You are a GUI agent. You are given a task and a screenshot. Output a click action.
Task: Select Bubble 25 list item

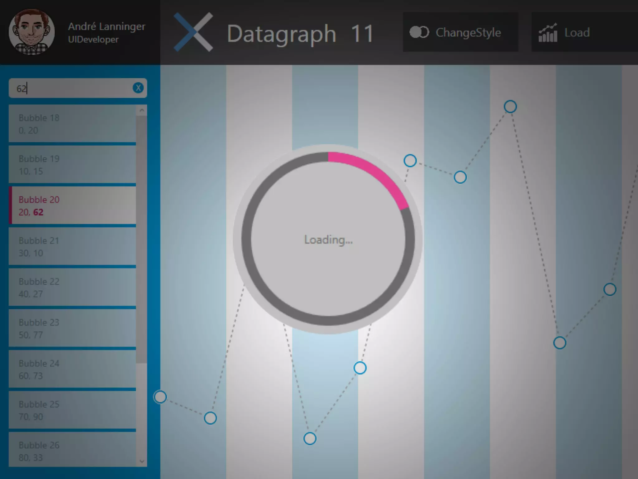pyautogui.click(x=72, y=410)
